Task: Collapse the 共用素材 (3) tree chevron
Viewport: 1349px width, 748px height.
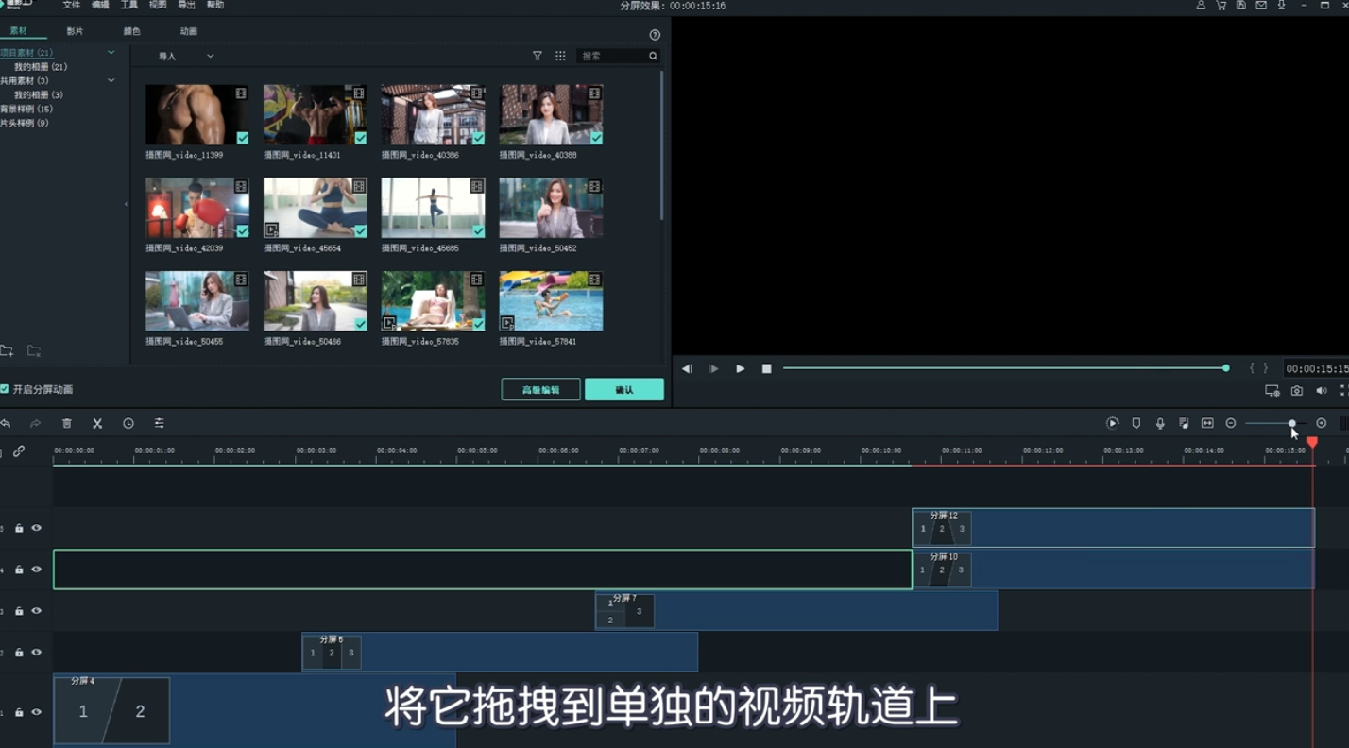Action: pos(111,80)
